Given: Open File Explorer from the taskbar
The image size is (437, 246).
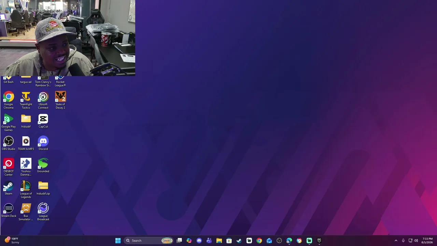Looking at the screenshot, I should point(219,241).
